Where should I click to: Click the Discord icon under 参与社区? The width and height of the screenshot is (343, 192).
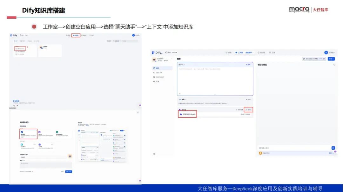pyautogui.click(x=17, y=106)
